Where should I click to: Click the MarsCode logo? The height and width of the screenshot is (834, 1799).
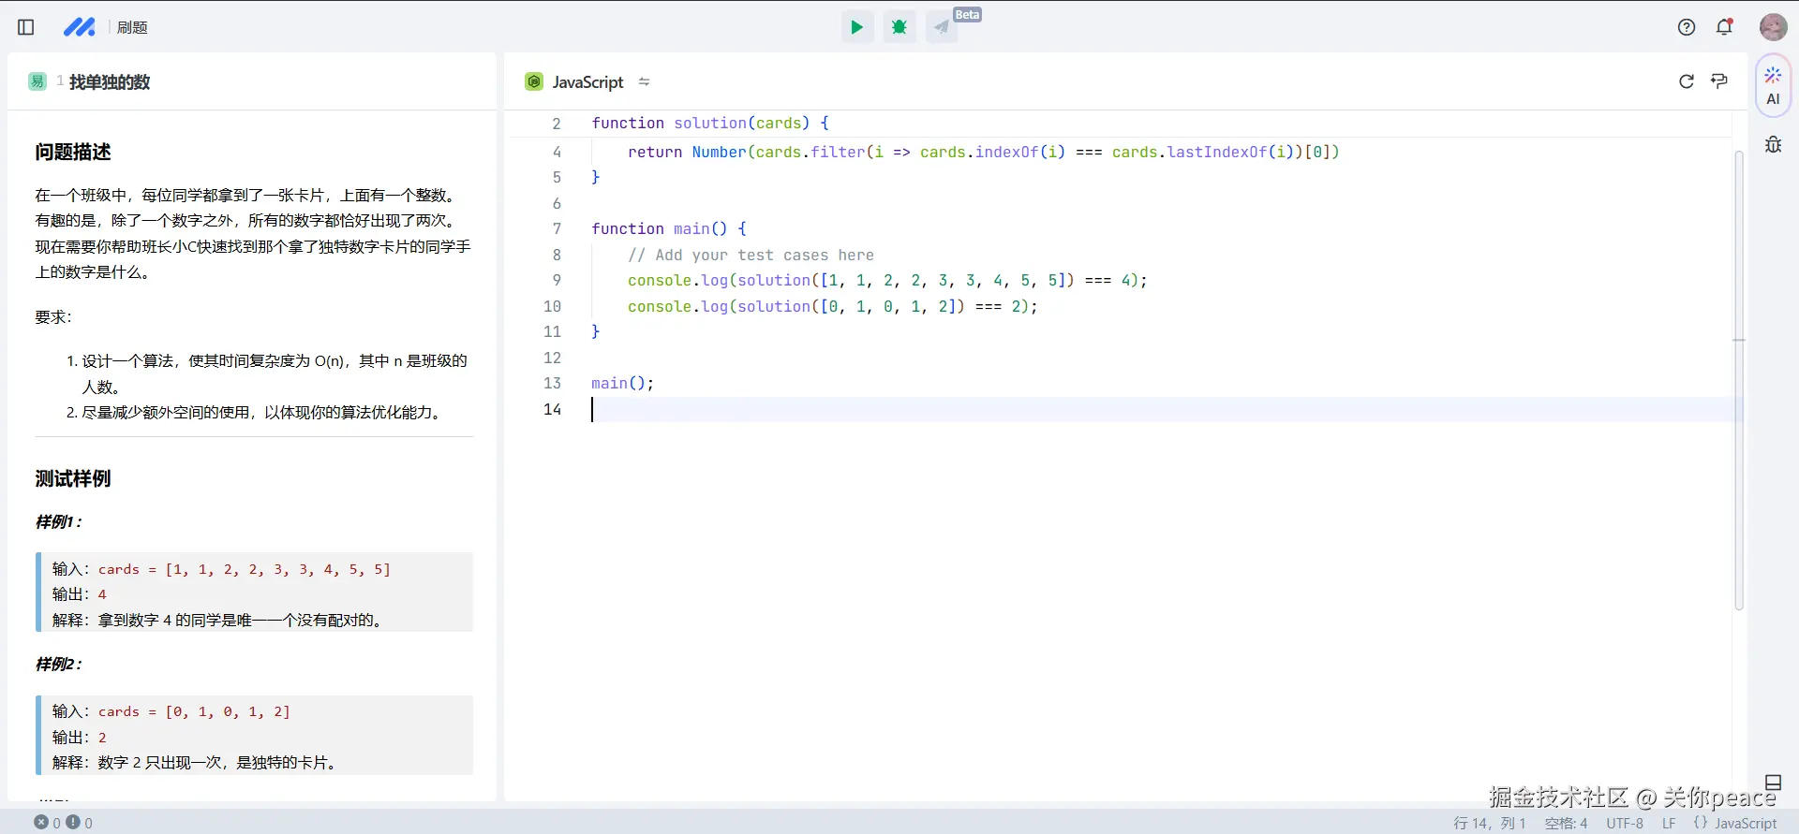pos(79,27)
